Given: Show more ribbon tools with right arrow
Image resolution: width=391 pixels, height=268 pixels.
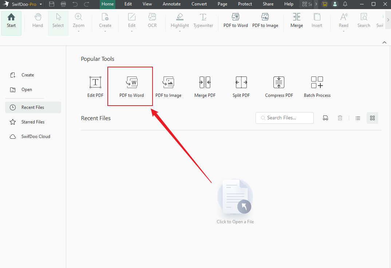Looking at the screenshot, I should [388, 20].
